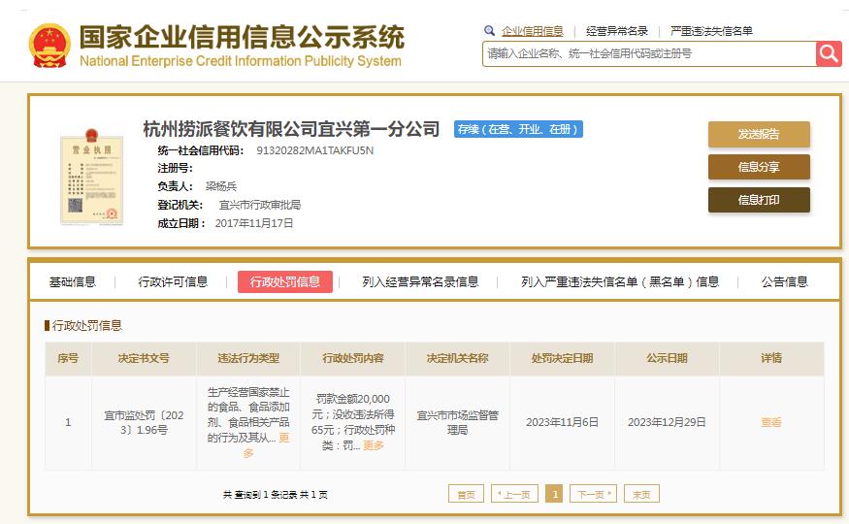Click the 违法行为类型 column header
The width and height of the screenshot is (849, 524).
click(248, 358)
